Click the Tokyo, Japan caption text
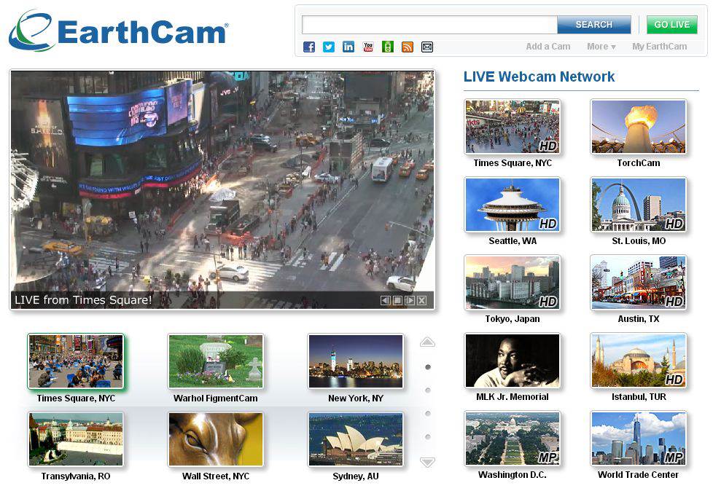This screenshot has width=713, height=491. coord(513,319)
